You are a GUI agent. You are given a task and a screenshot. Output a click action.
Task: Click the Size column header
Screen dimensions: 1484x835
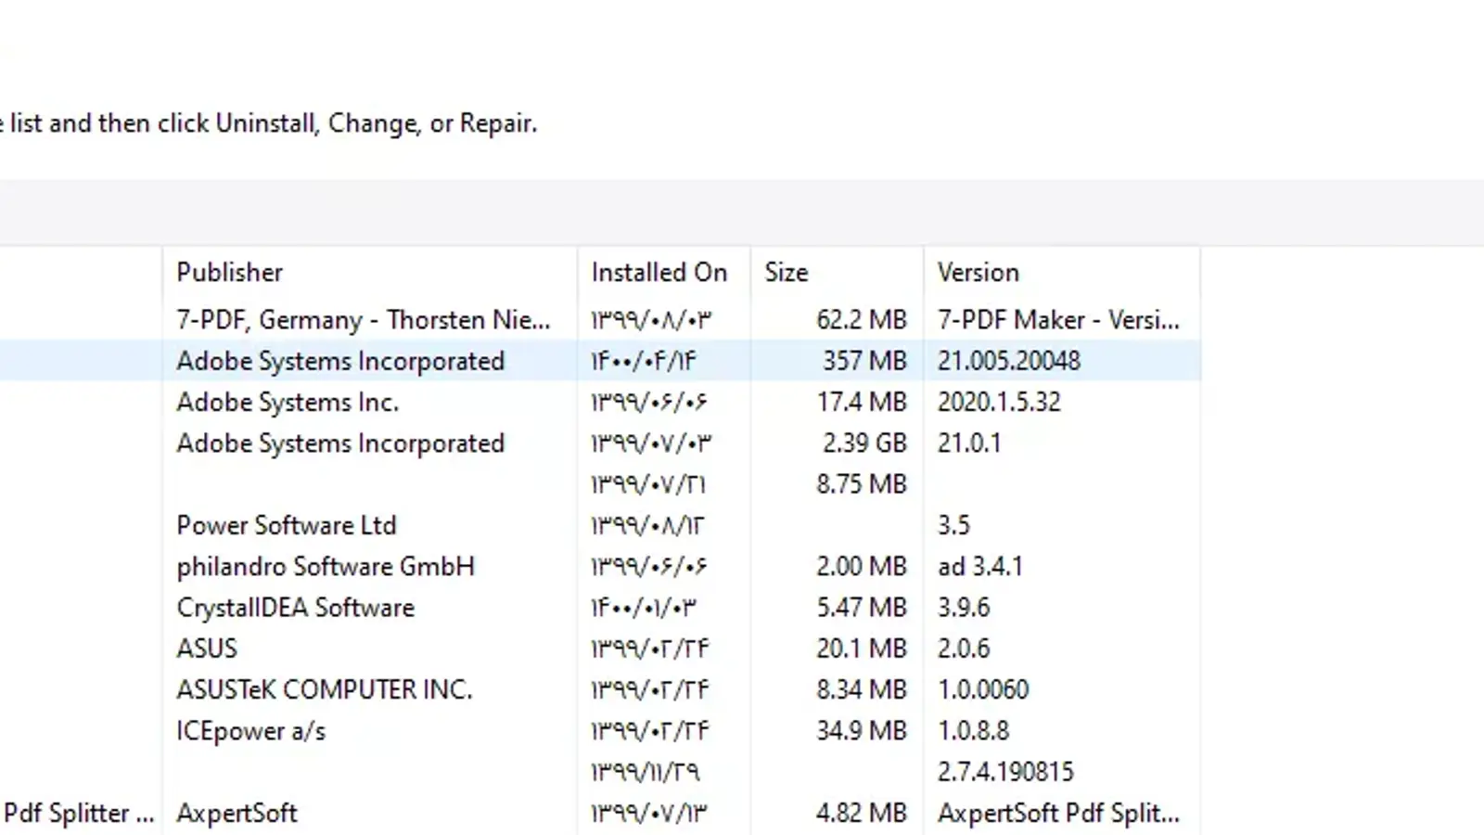pos(787,273)
